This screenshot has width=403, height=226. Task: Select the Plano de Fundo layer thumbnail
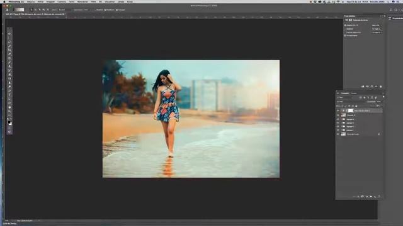343,134
